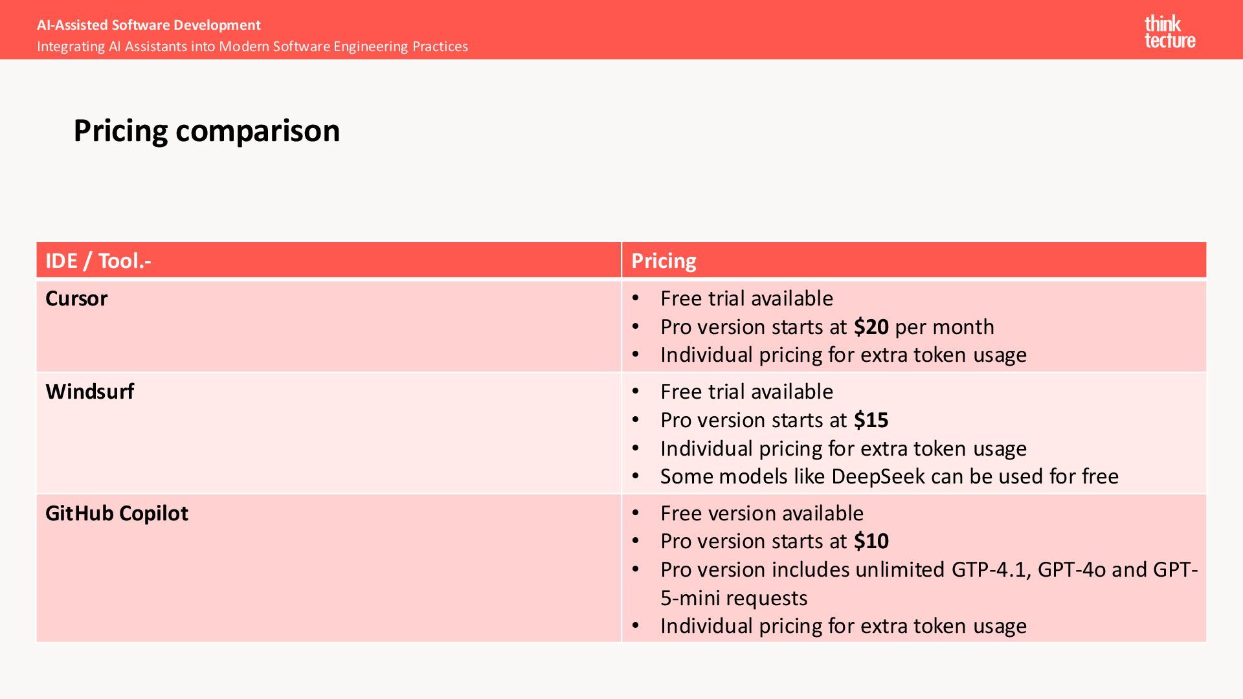Click the DeepSeek free models bullet
The height and width of the screenshot is (699, 1243).
click(x=889, y=476)
